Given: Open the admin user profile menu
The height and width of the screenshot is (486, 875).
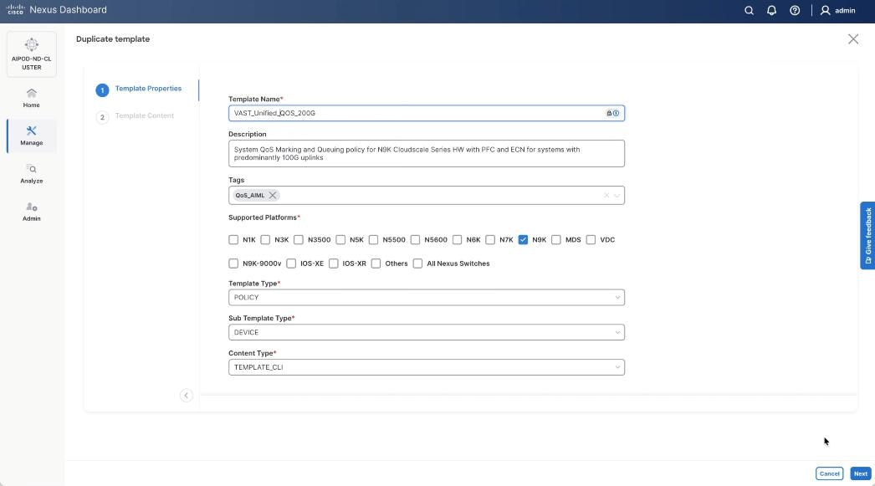Looking at the screenshot, I should pos(834,10).
